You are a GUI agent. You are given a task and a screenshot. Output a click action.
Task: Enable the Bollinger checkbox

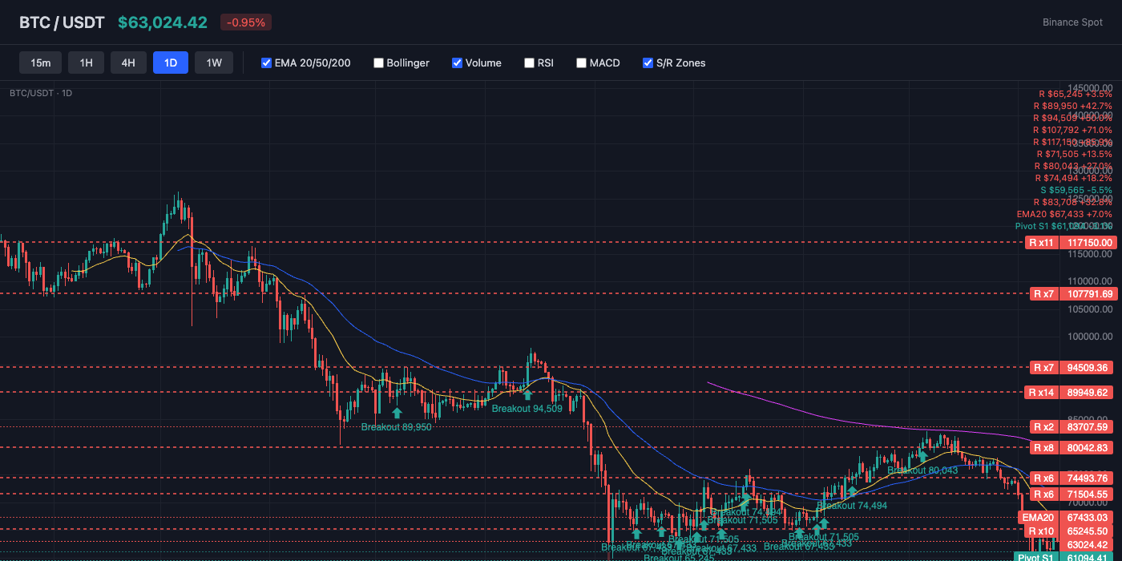[378, 63]
